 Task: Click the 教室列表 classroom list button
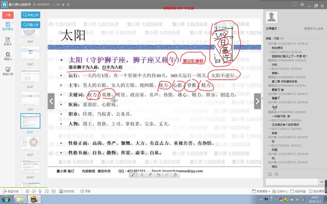tap(11, 191)
